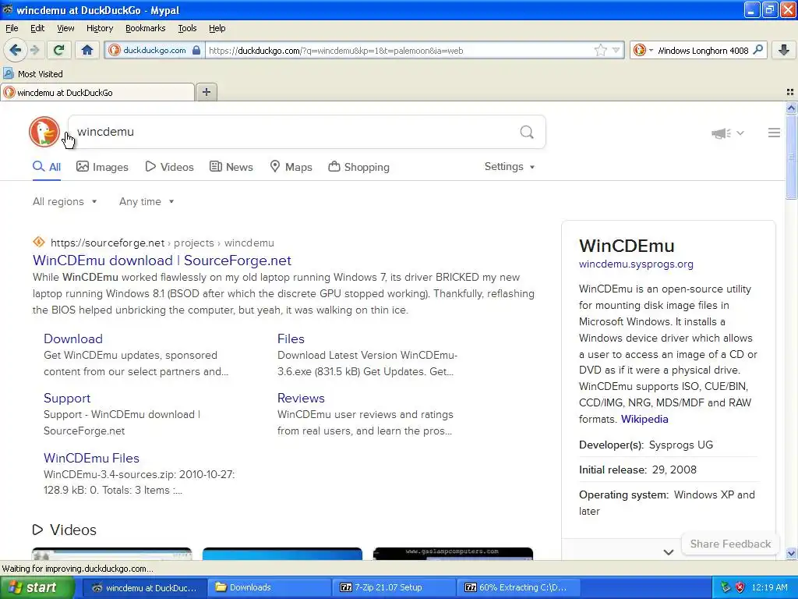798x599 pixels.
Task: Submit search with the magnifying glass
Action: click(x=527, y=133)
